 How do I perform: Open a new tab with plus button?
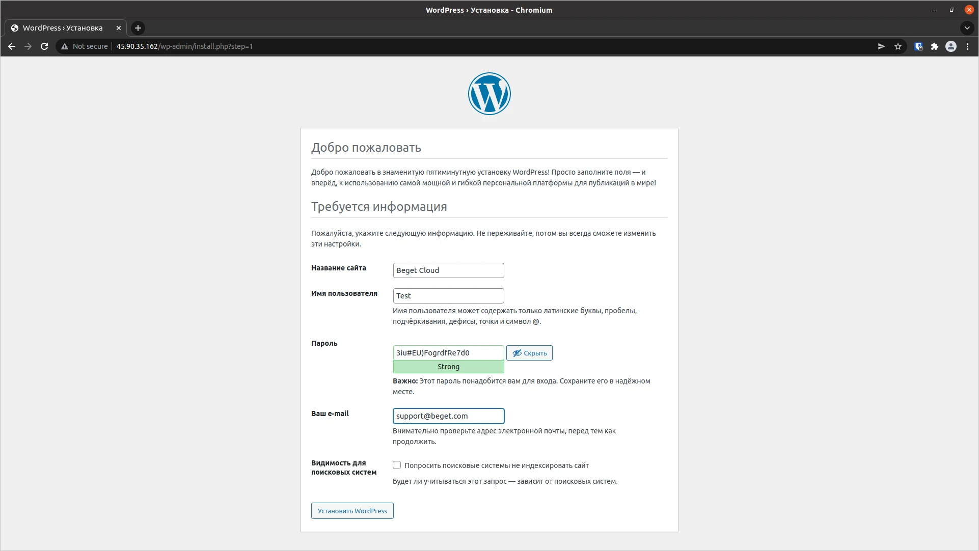point(138,28)
